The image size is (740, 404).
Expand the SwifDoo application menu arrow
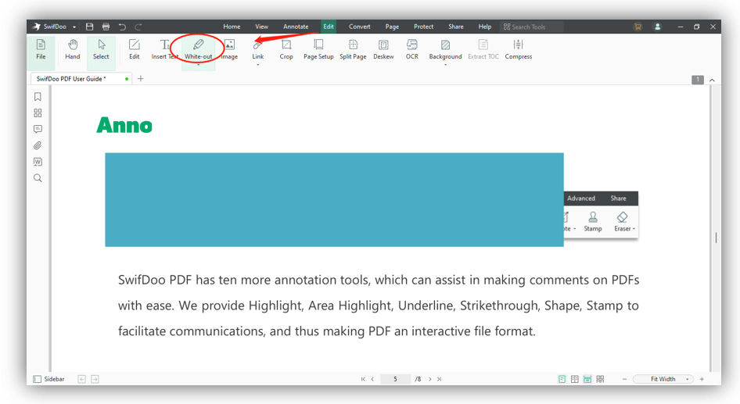(x=74, y=27)
